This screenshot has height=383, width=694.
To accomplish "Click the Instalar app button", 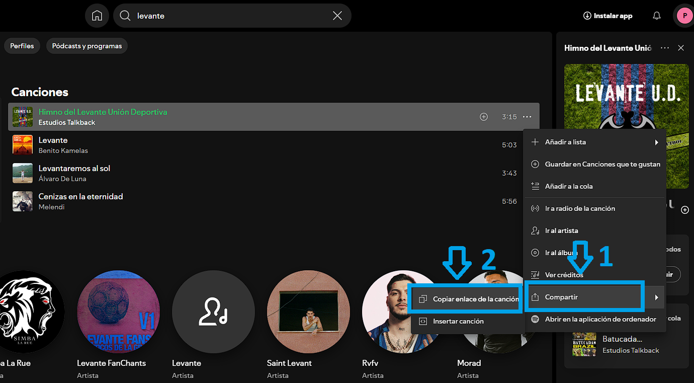I will tap(608, 16).
